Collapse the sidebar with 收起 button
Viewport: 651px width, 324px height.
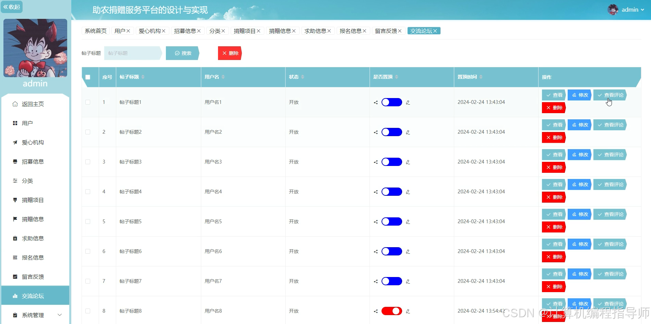click(x=12, y=7)
